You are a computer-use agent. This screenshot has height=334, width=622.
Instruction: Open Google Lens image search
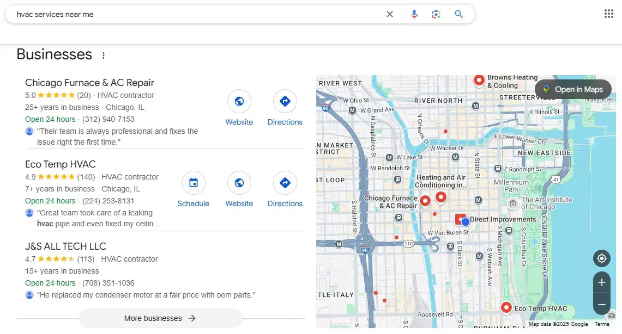(436, 14)
